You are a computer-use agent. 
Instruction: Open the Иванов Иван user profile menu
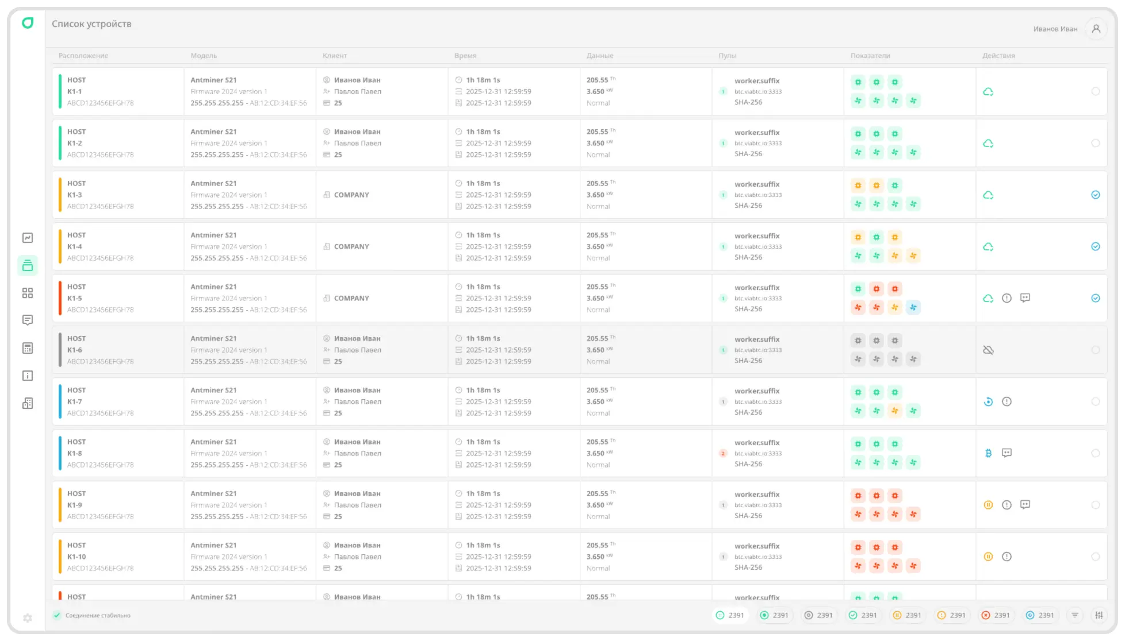(1096, 29)
